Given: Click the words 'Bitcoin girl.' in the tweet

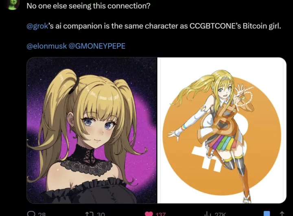Looking at the screenshot, I should 262,26.
